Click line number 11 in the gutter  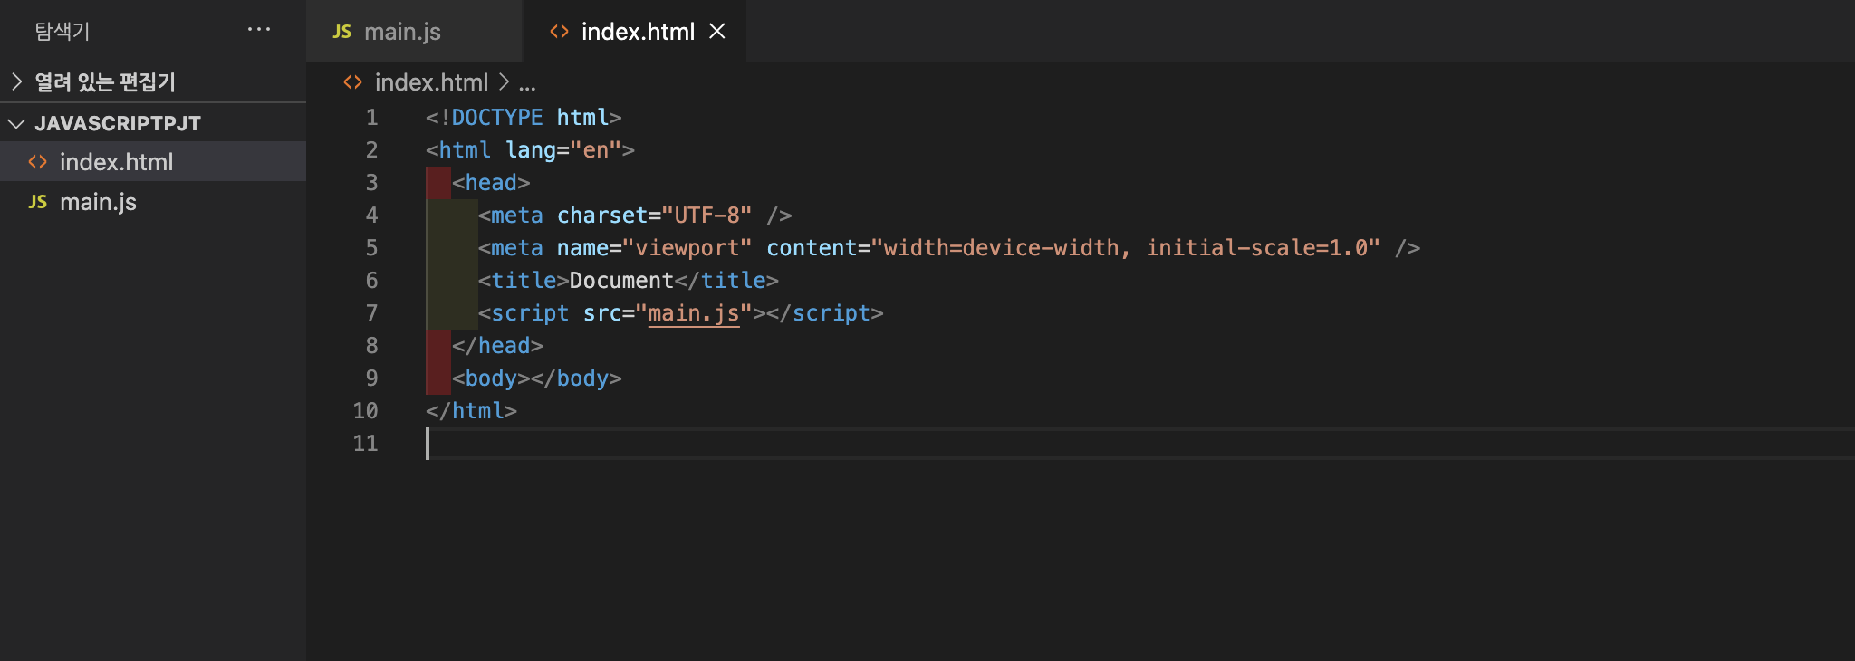tap(365, 444)
